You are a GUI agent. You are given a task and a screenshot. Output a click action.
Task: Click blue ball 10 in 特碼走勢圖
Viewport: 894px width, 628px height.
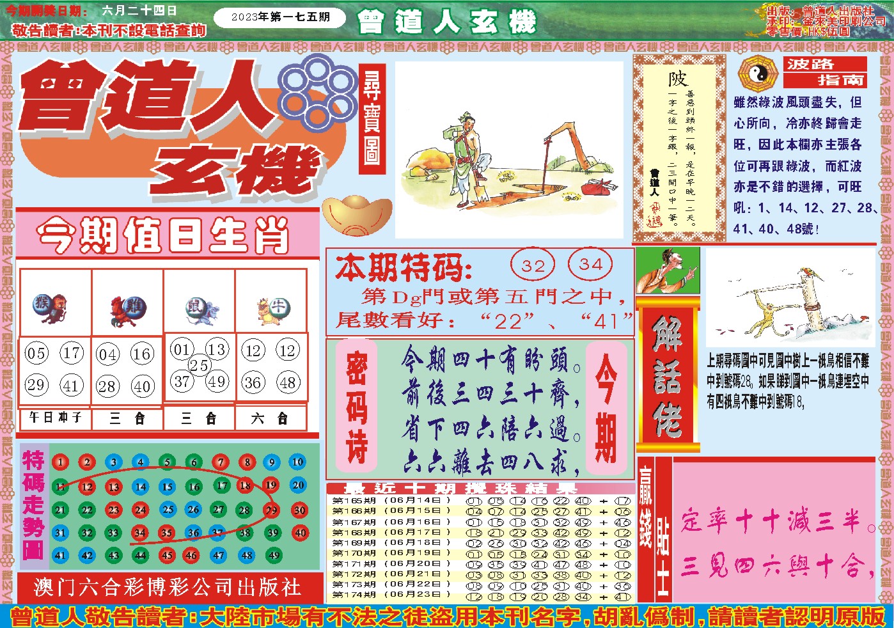click(x=297, y=462)
